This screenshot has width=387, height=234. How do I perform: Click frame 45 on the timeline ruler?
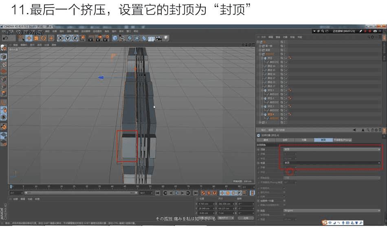pyautogui.click(x=125, y=187)
